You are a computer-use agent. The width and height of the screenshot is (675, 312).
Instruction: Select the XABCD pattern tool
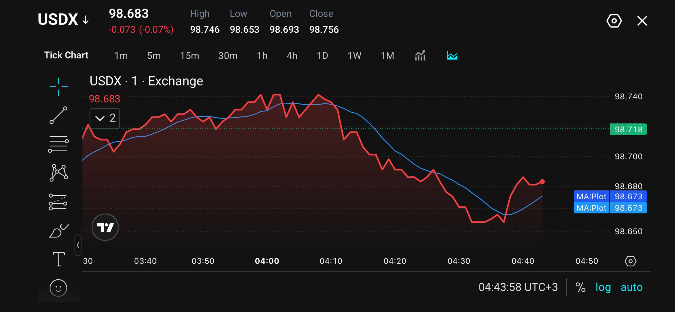click(59, 173)
